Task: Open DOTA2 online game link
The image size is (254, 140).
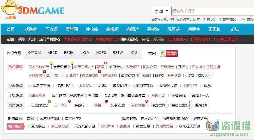Action: [x=86, y=86]
